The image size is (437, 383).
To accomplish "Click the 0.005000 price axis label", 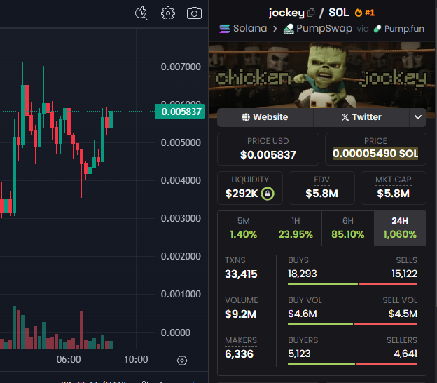I will point(181,142).
